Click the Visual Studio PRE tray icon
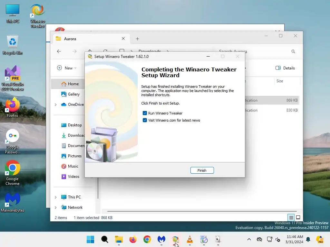This screenshot has width=330, height=247. pyautogui.click(x=320, y=239)
